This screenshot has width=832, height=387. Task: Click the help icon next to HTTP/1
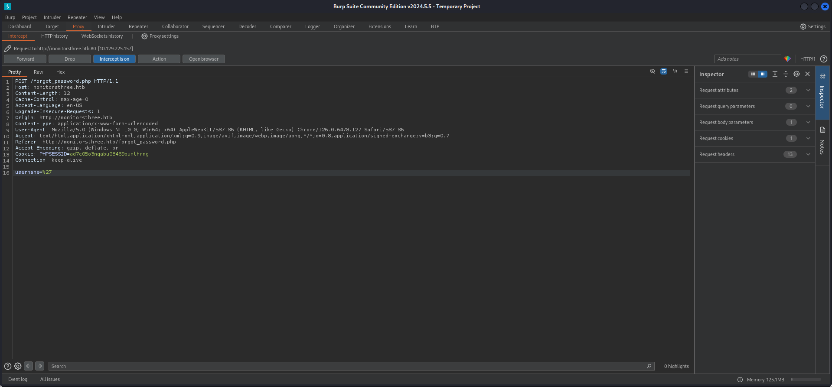click(824, 59)
